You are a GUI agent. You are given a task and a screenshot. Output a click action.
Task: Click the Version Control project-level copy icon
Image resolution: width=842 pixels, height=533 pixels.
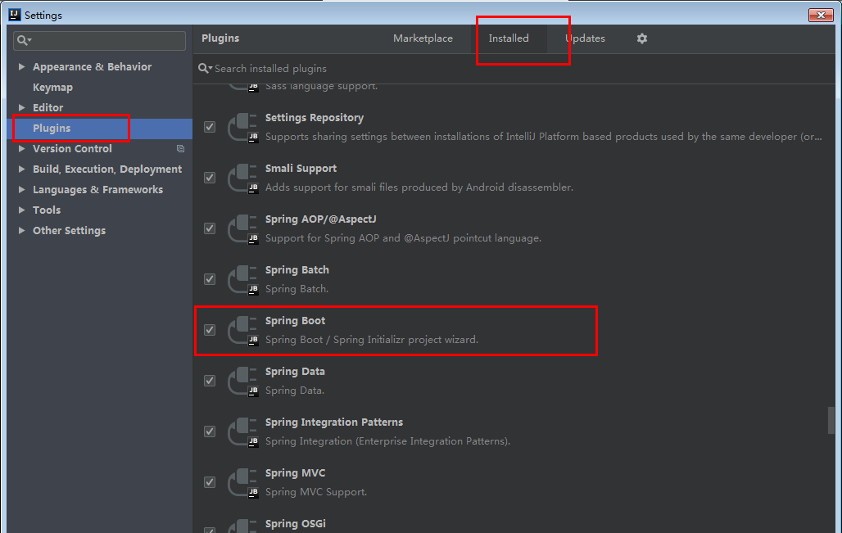[x=180, y=149]
